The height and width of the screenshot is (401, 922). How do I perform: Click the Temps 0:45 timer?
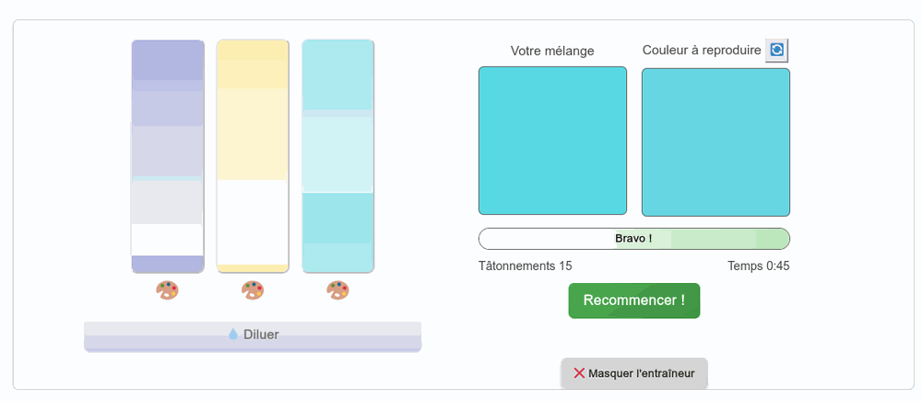coord(758,266)
